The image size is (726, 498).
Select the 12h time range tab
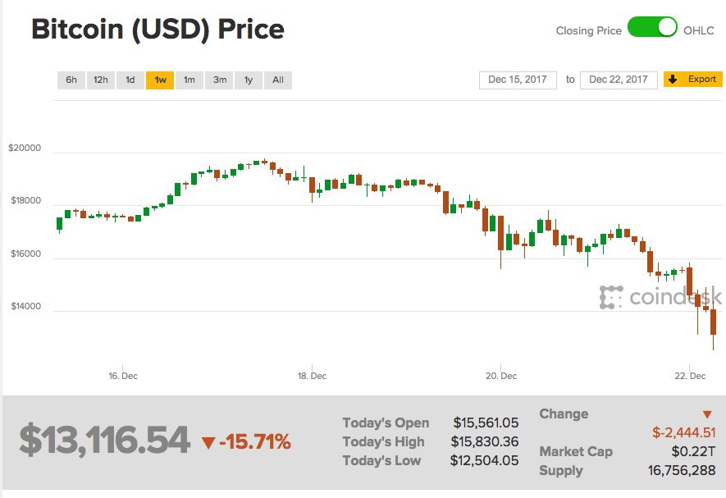(x=101, y=80)
